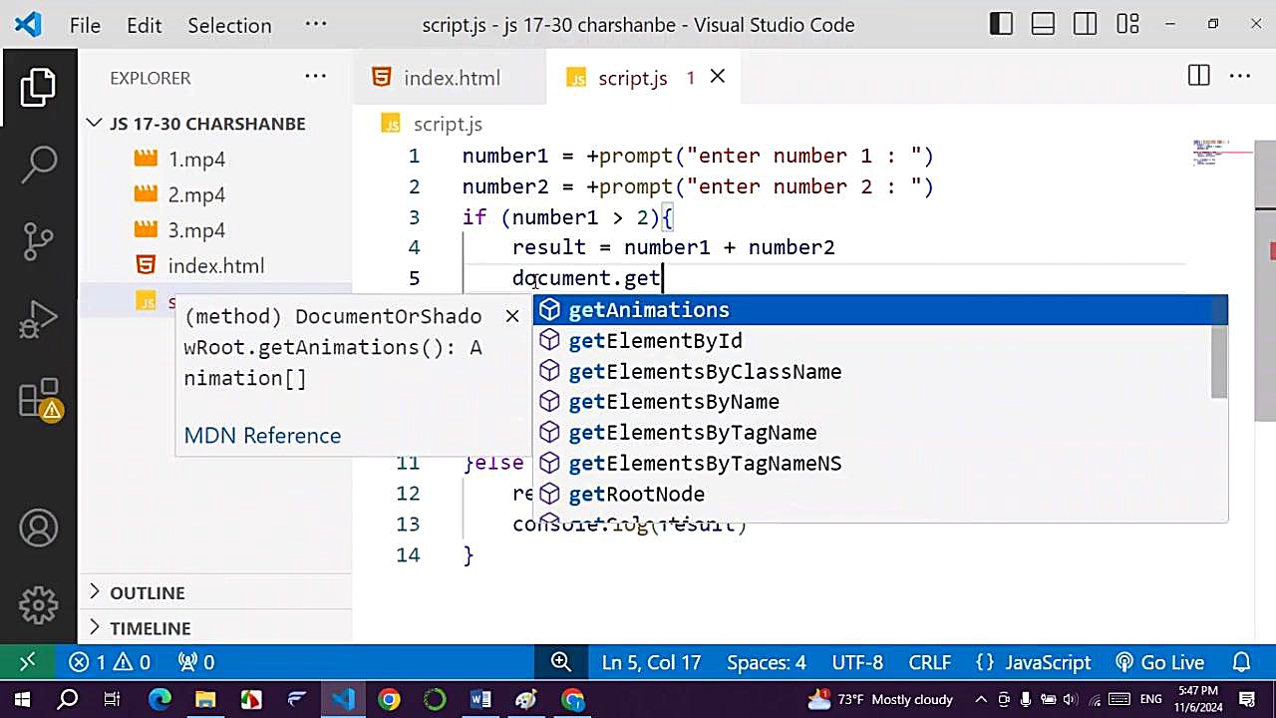Open the Edit menu
Viewport: 1276px width, 718px height.
(x=144, y=26)
